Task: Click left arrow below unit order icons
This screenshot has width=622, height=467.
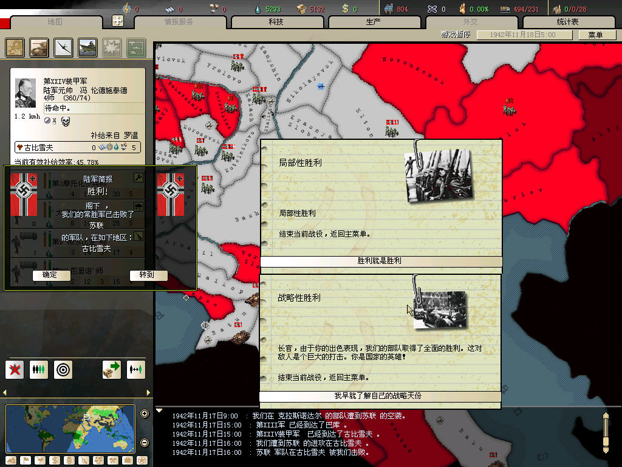Action: tap(5, 393)
